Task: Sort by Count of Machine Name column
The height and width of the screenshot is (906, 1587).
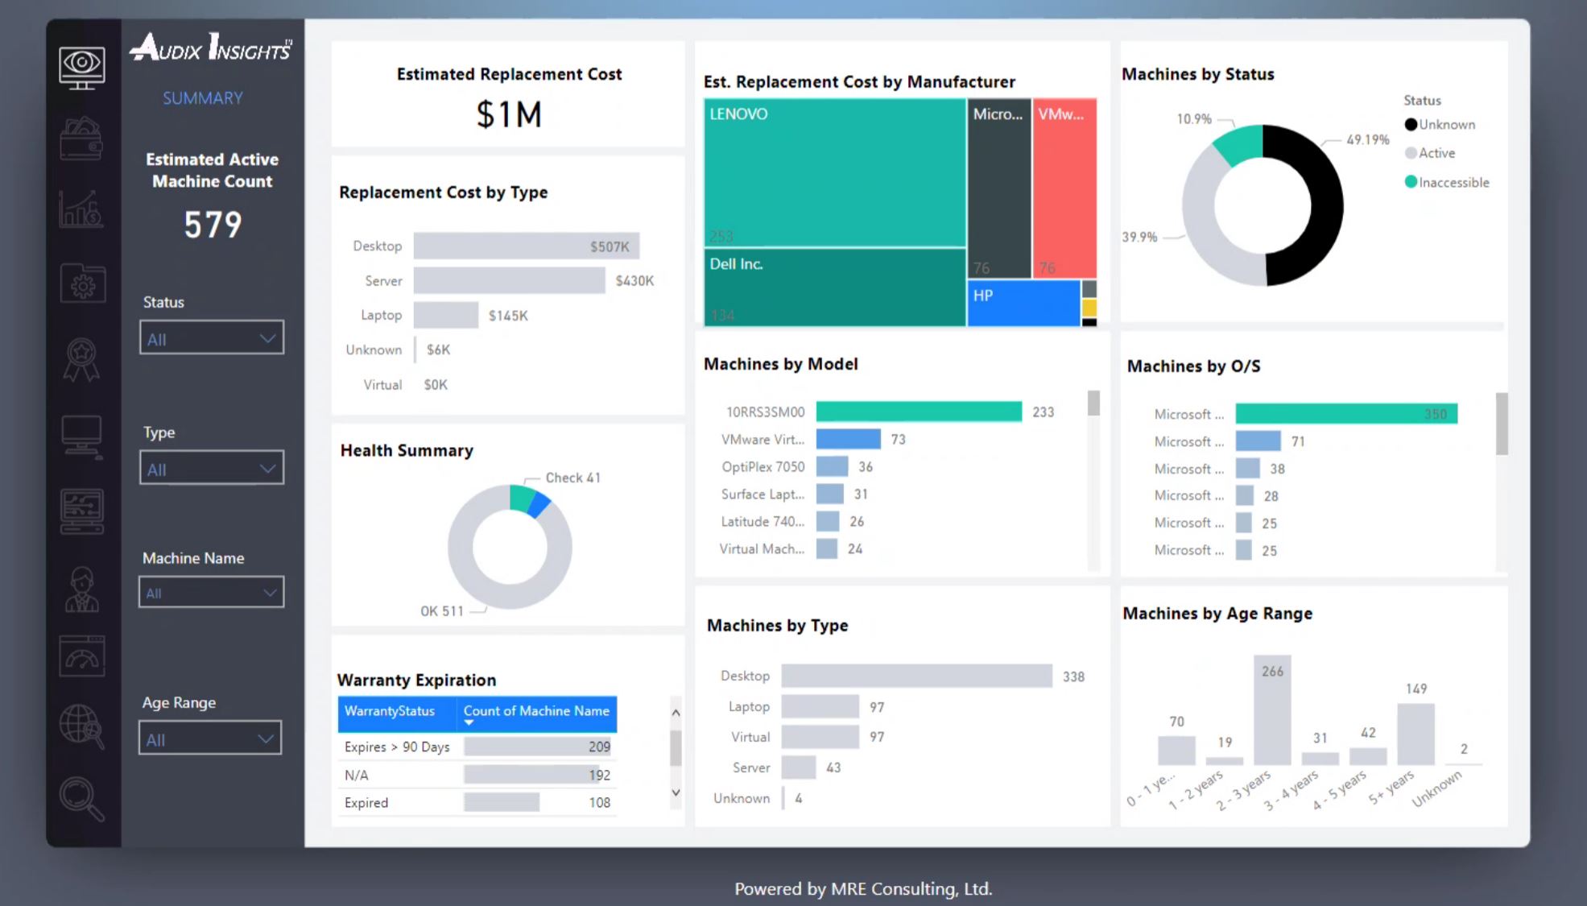Action: pos(536,712)
